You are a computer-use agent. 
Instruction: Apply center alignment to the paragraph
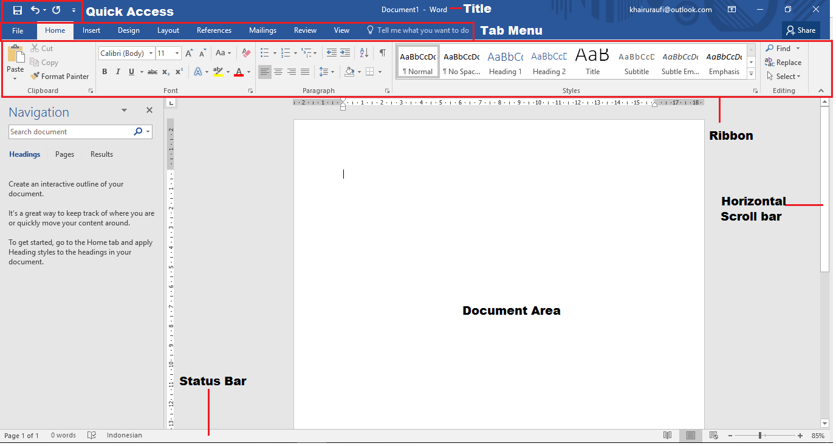pos(278,71)
